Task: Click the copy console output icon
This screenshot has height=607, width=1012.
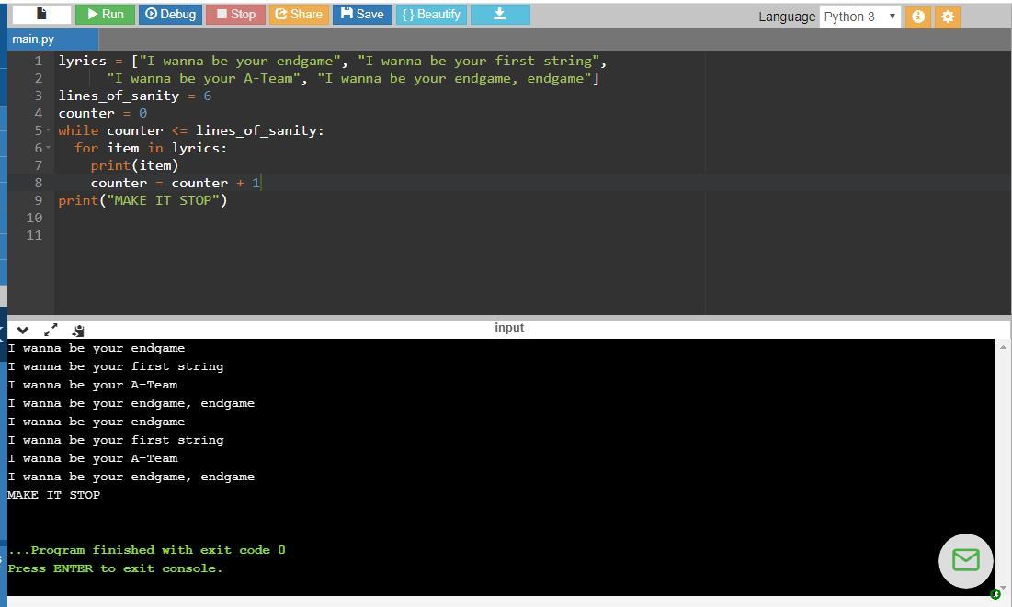Action: click(78, 330)
